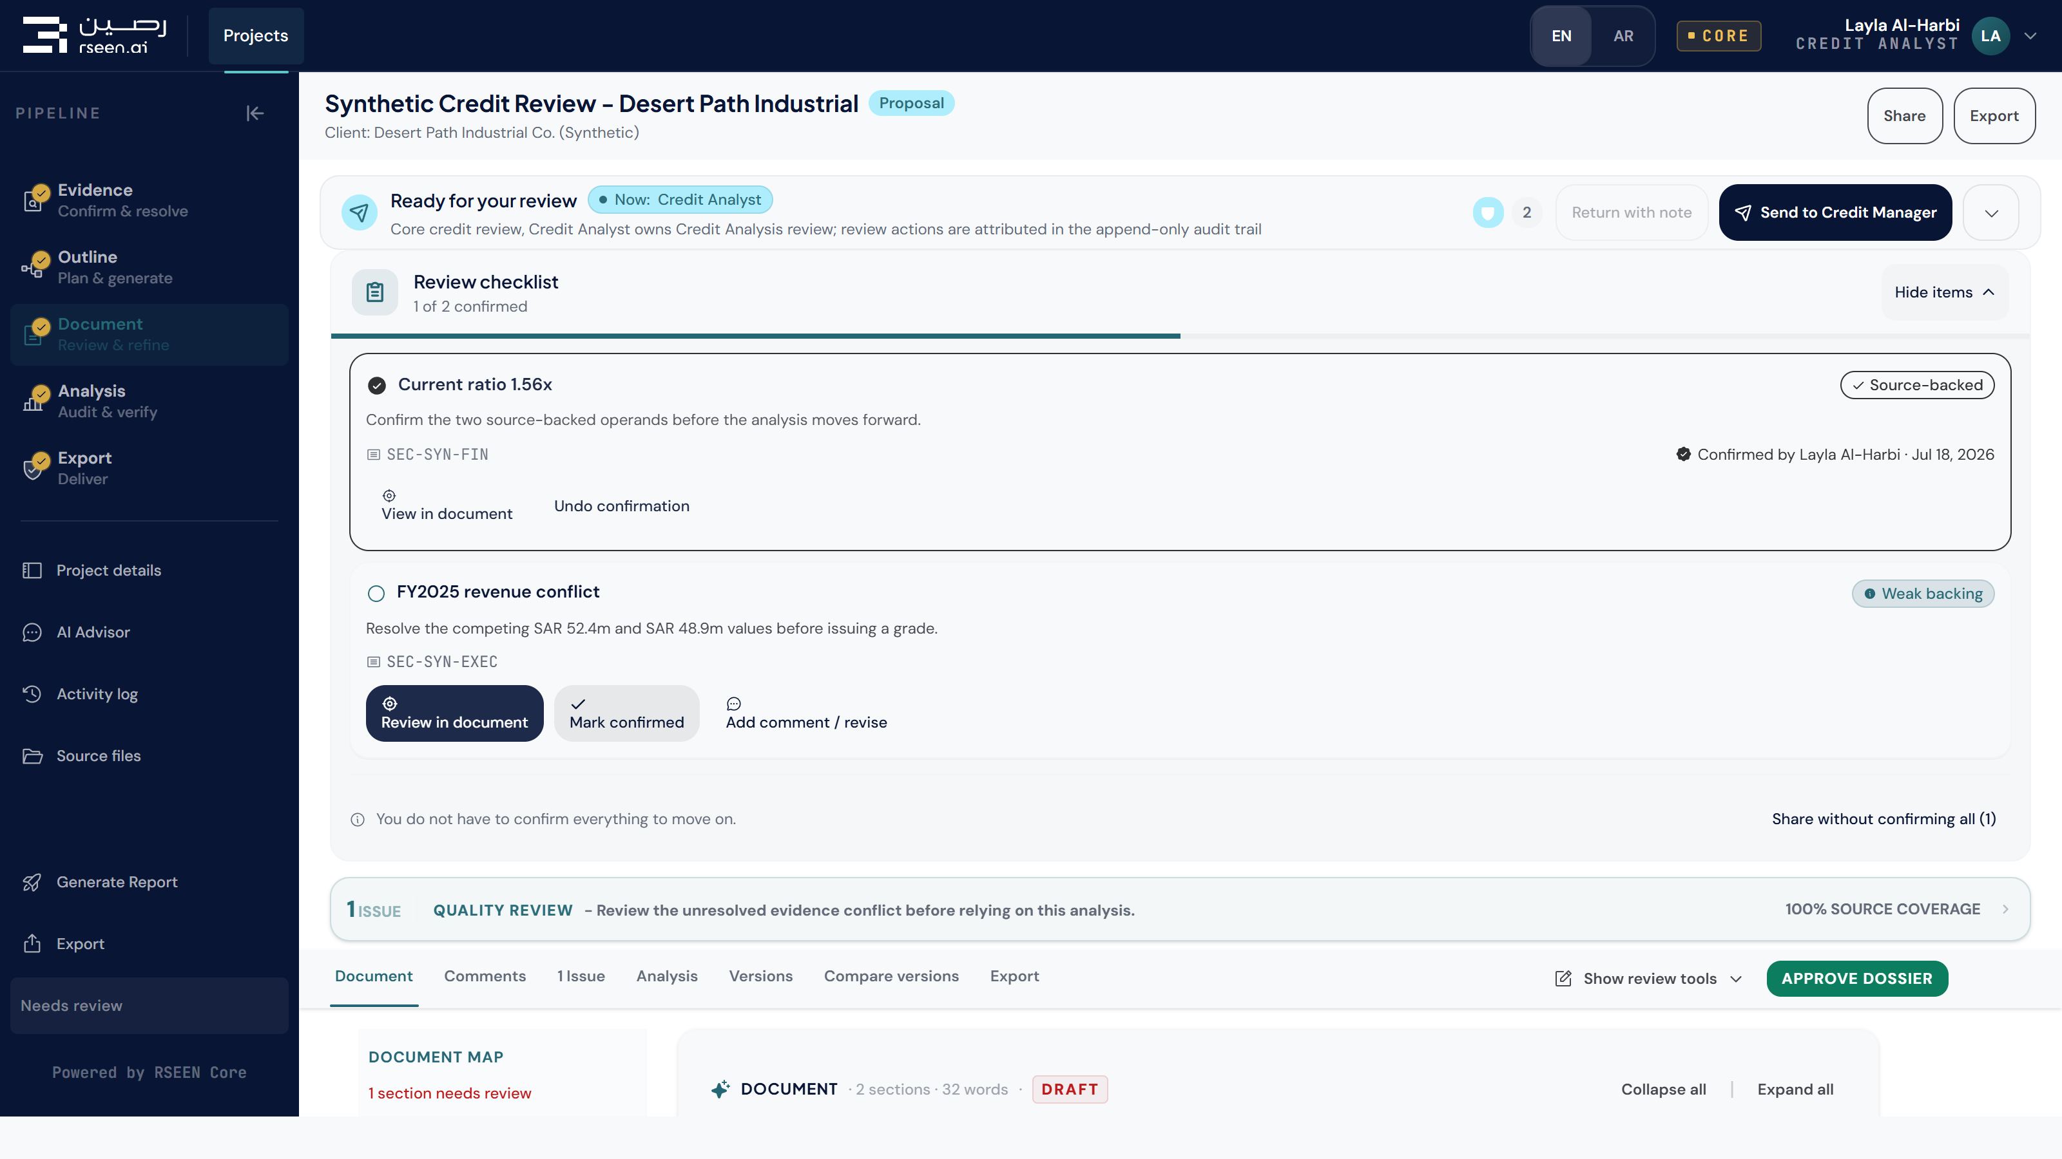This screenshot has height=1159, width=2062.
Task: Expand the Quality Review banner chevron
Action: coord(2005,909)
